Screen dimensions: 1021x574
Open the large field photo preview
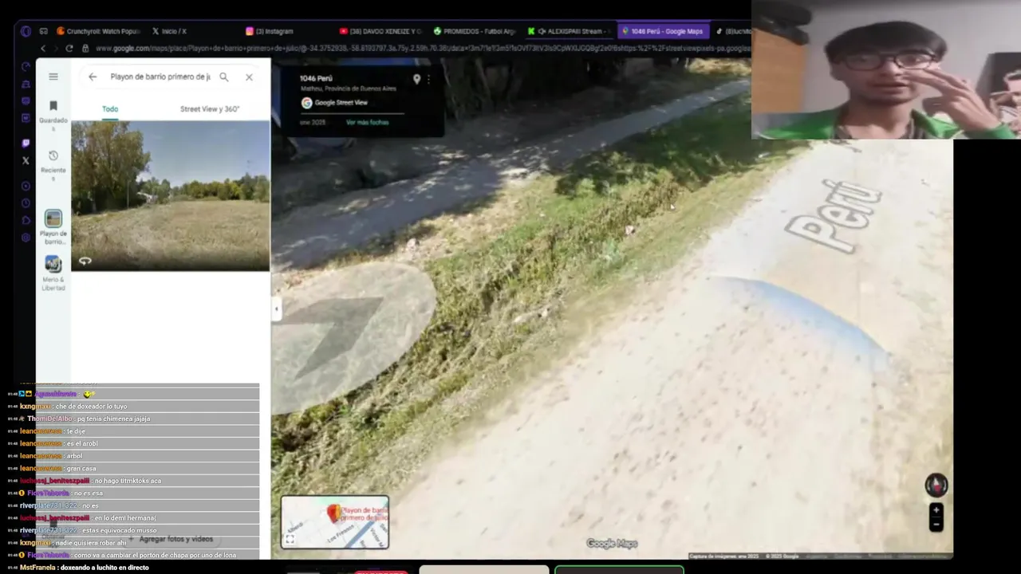(x=171, y=196)
